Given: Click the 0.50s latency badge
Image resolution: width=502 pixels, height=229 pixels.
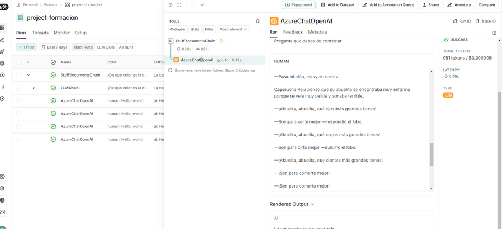Looking at the screenshot, I should (184, 49).
